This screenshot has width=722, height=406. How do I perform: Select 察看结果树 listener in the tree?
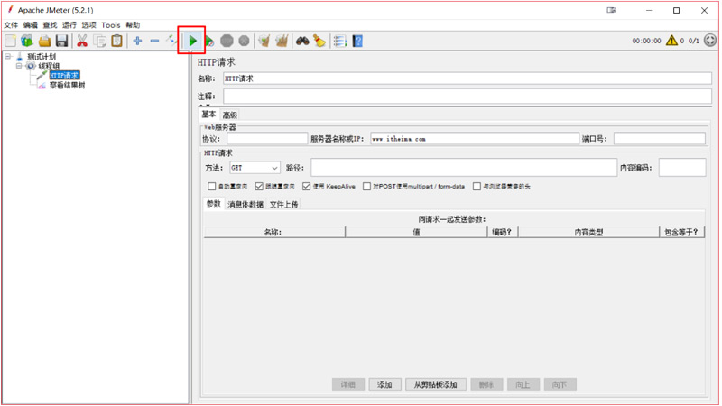click(67, 85)
